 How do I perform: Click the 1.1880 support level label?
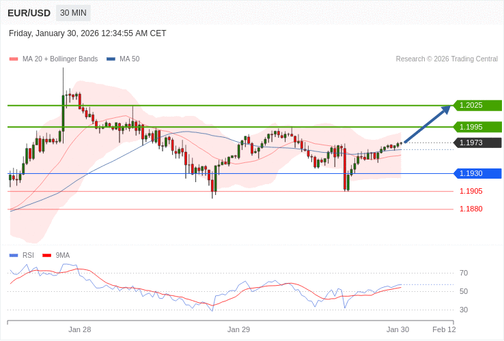click(471, 209)
